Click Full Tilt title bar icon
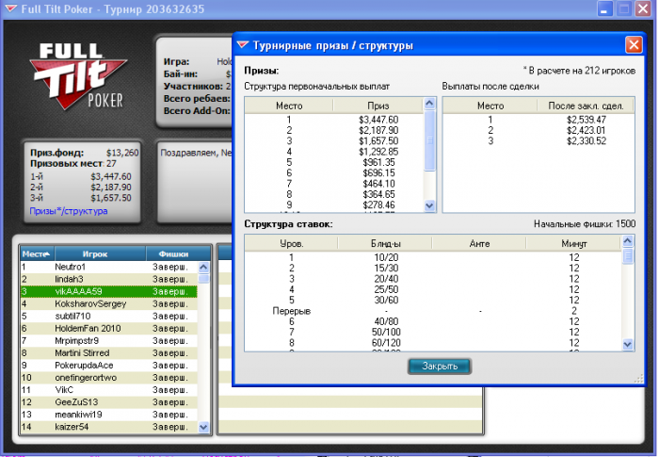 tap(10, 8)
